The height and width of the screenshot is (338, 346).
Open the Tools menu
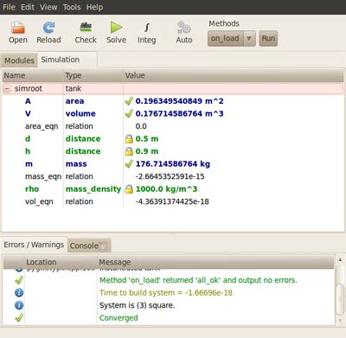[x=72, y=7]
